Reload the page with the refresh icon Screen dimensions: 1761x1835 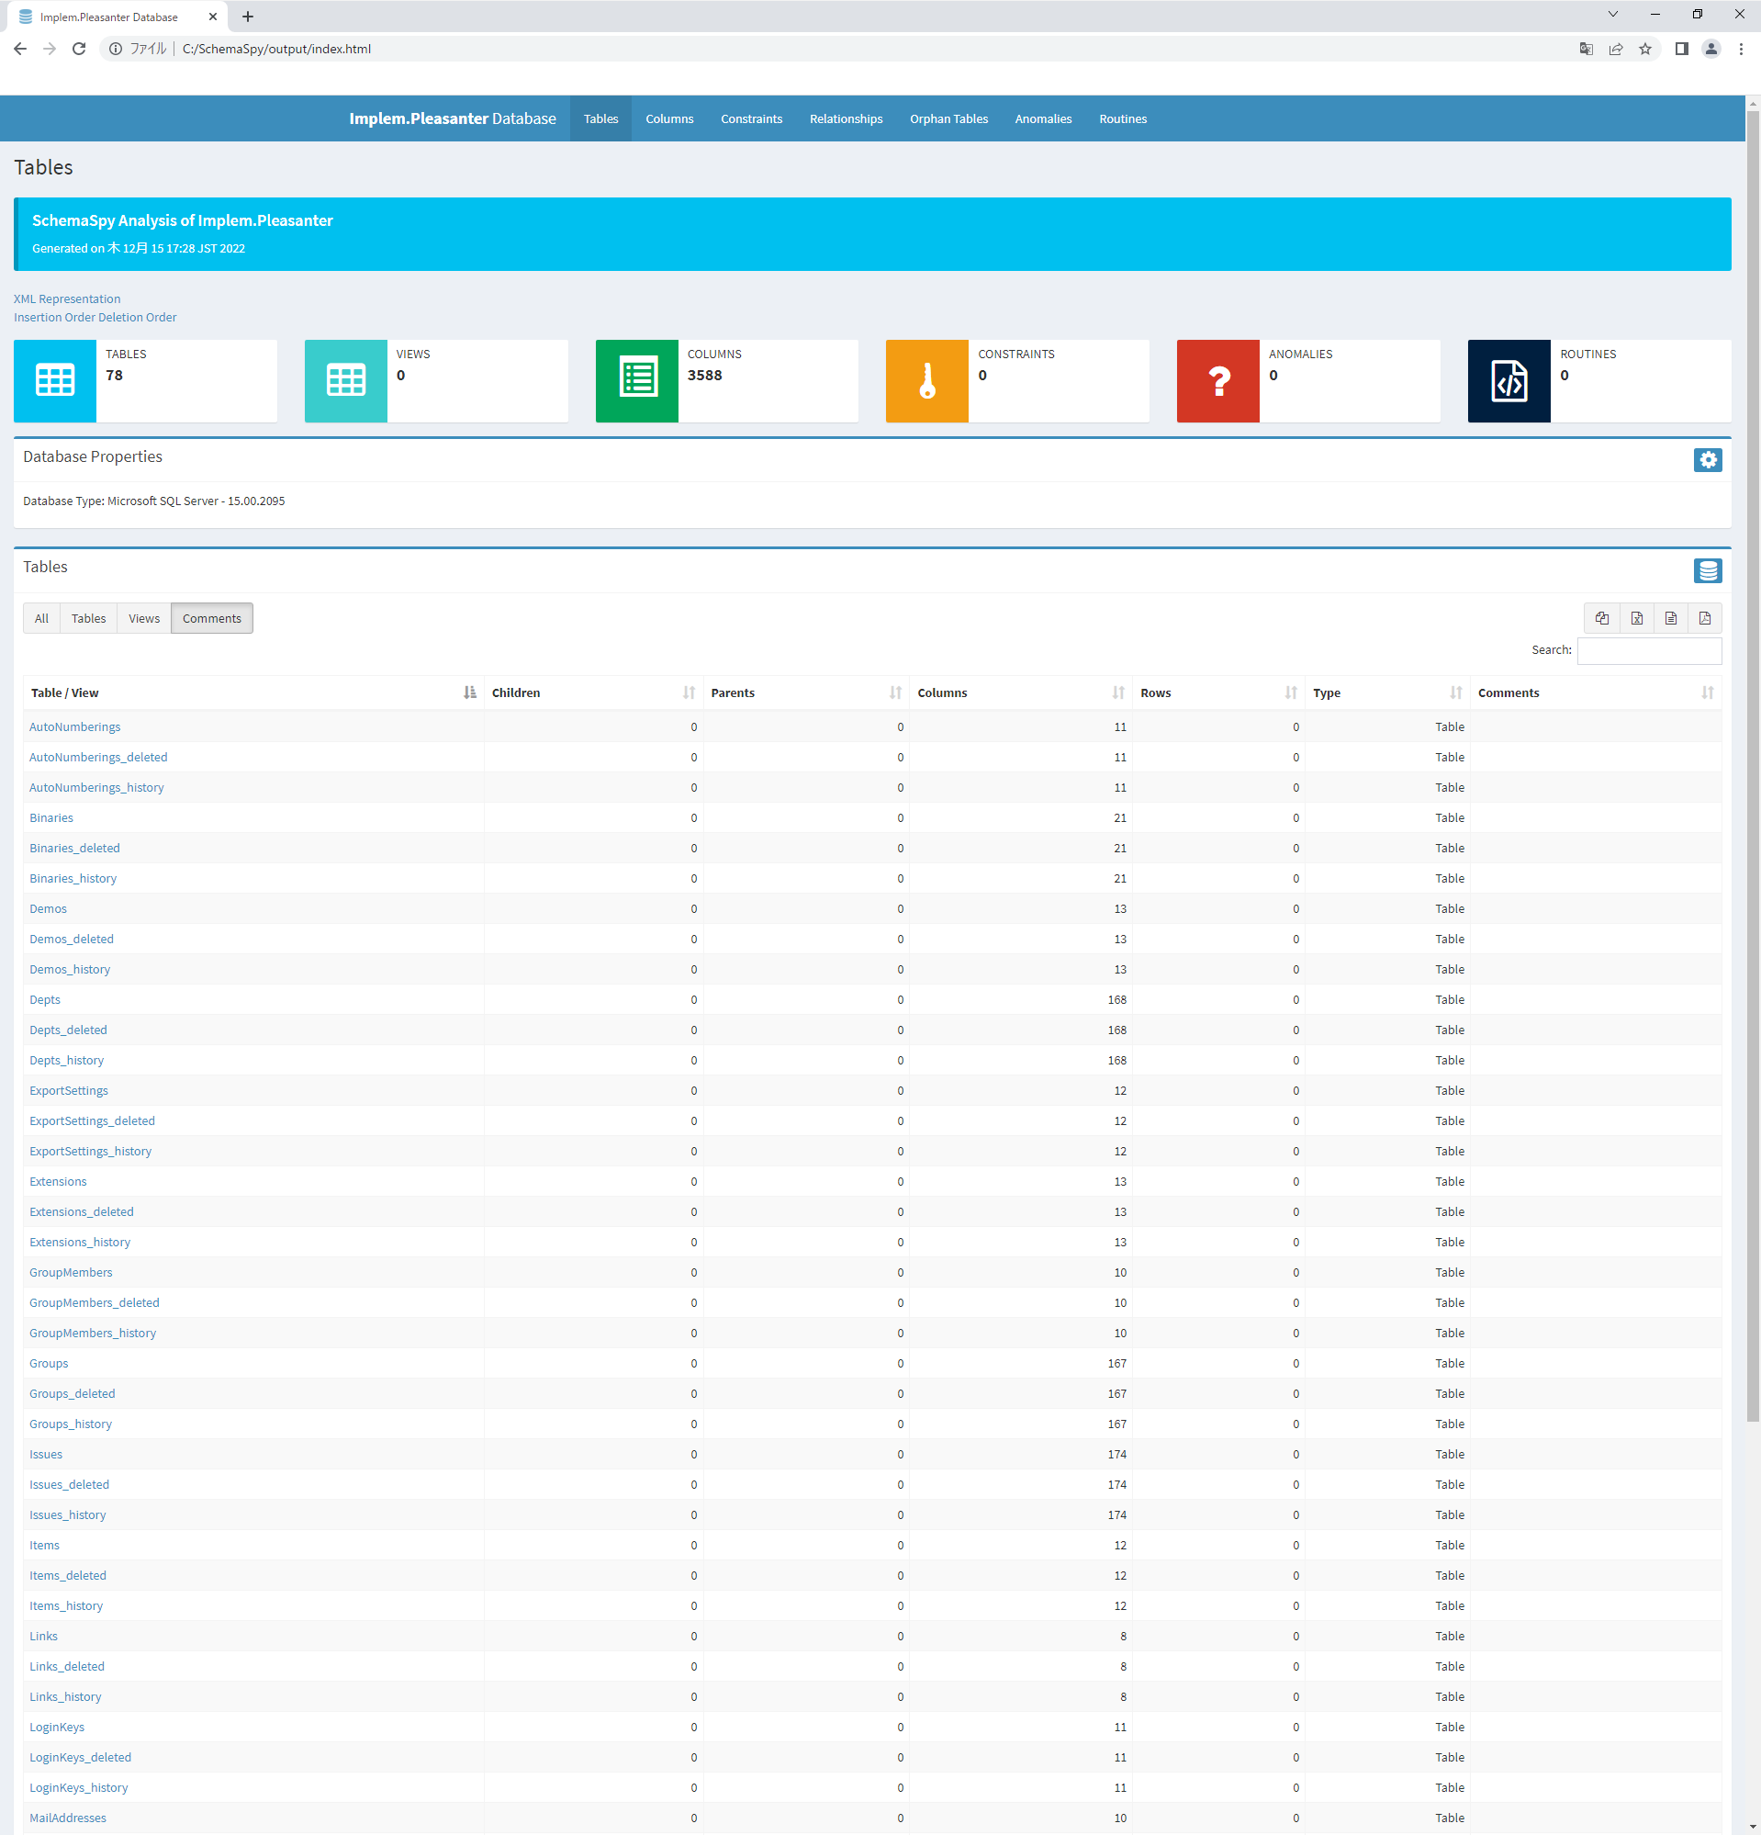80,49
